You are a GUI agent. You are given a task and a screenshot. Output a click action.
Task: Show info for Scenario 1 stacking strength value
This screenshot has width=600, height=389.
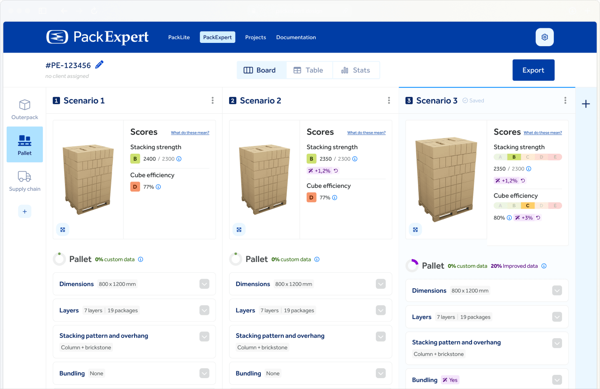[179, 159]
